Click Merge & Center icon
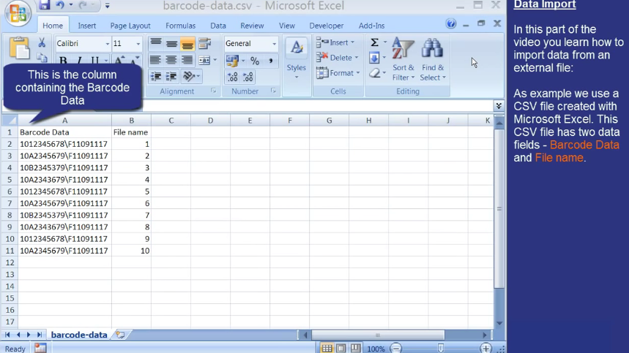629x353 pixels. click(204, 61)
